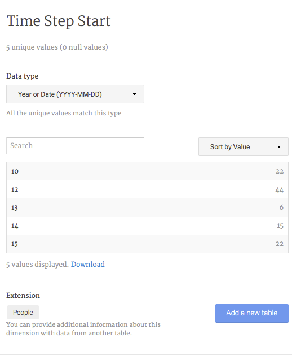Click the Extension section label

(x=23, y=295)
